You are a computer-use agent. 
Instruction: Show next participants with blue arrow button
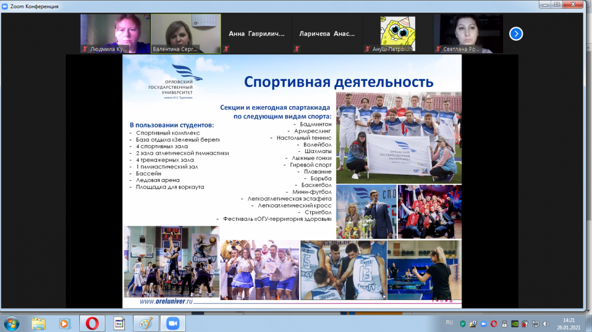pos(516,34)
